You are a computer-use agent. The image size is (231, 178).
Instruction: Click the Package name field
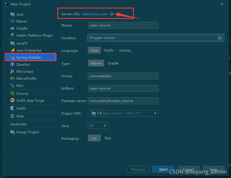[x=123, y=101]
